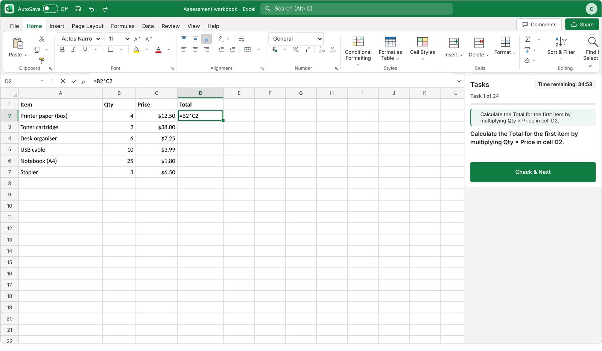Increase font size with A^ icon

tap(137, 39)
